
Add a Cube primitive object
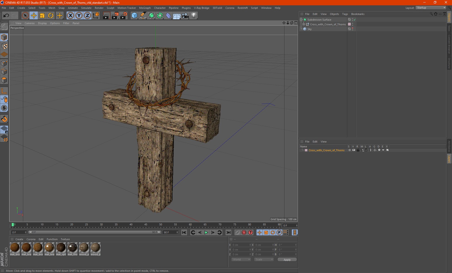[x=134, y=15]
